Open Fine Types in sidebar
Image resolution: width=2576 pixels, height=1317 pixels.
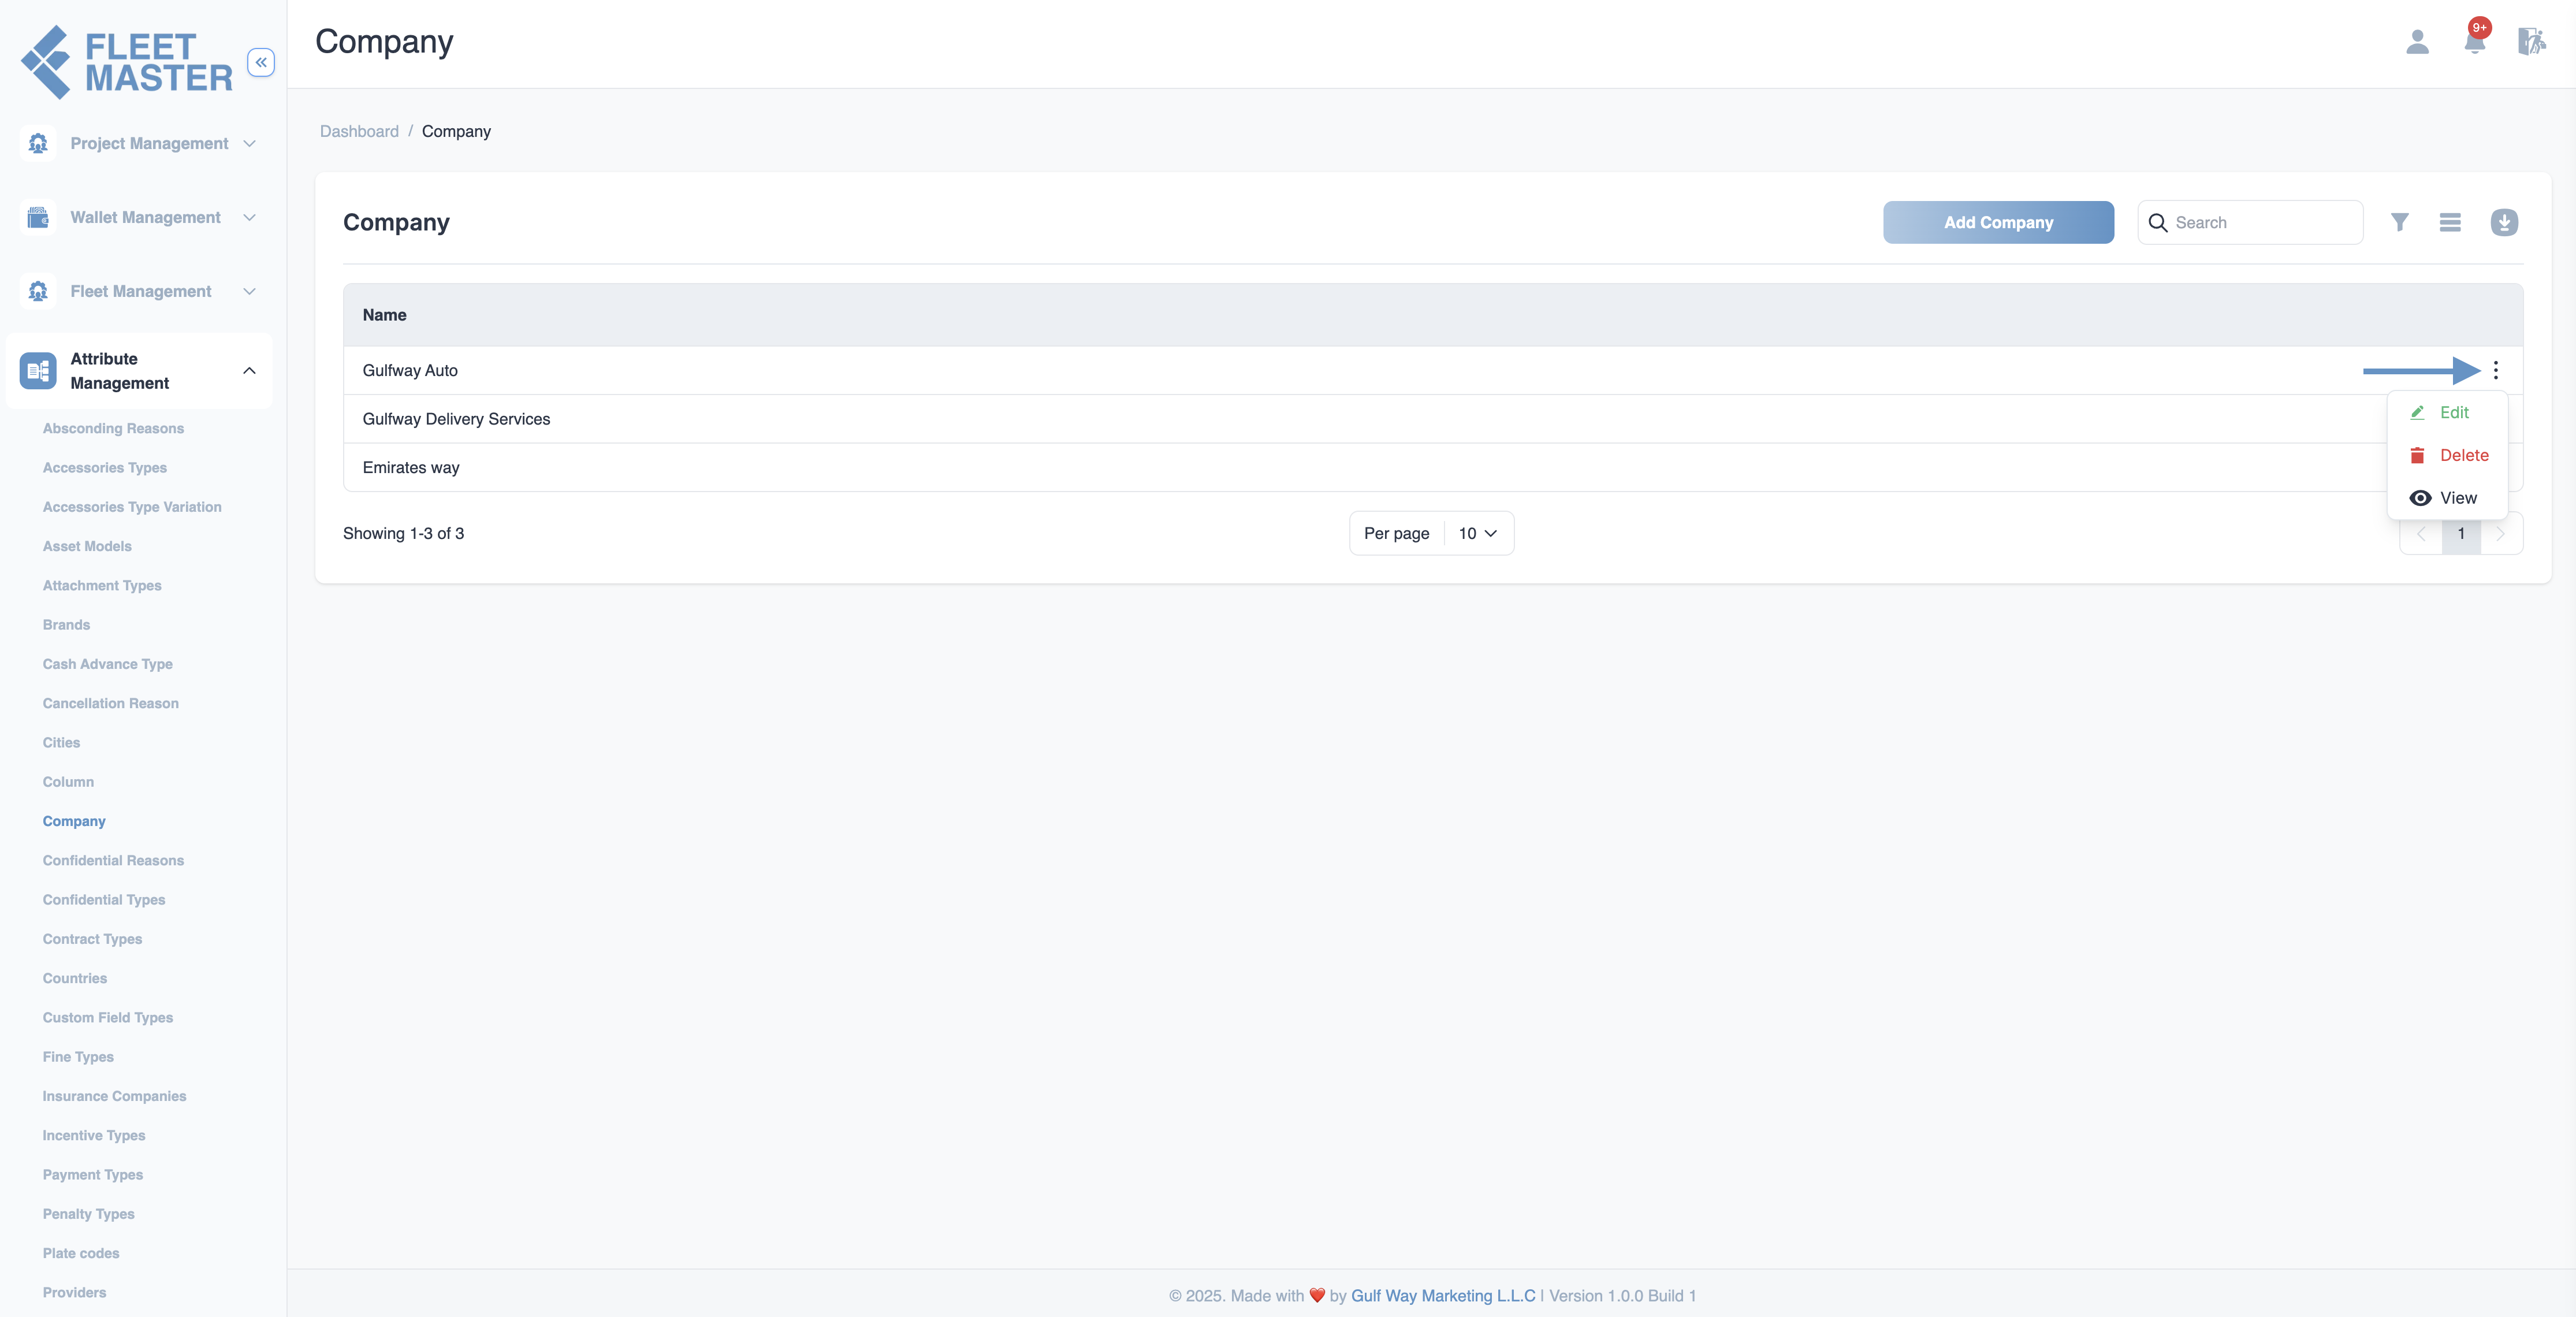tap(78, 1057)
